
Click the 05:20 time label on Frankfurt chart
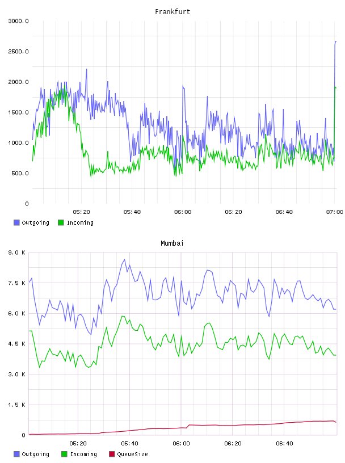pos(81,212)
